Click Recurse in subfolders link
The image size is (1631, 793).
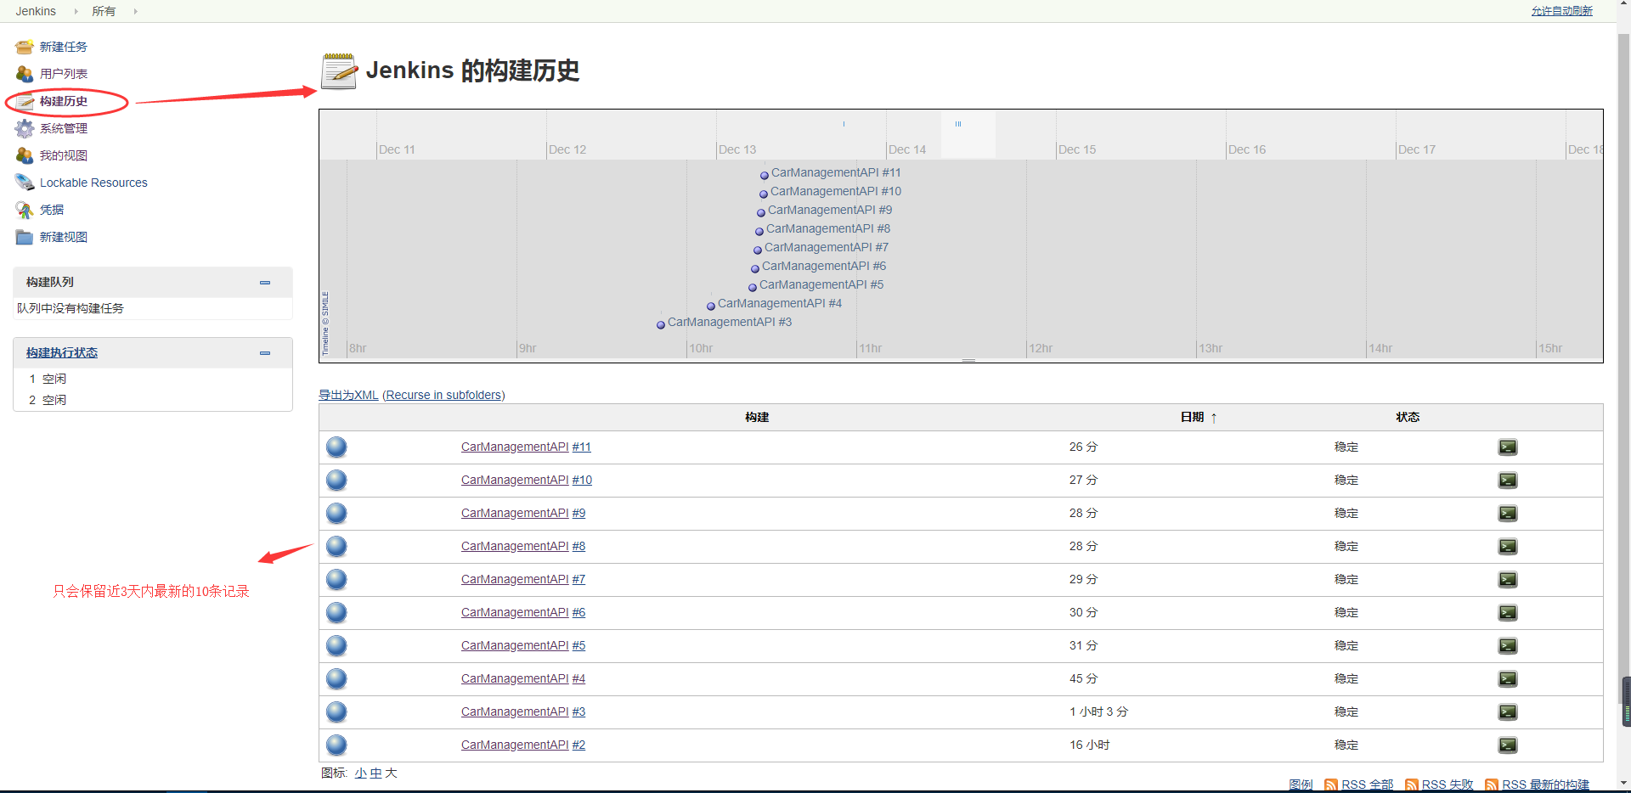click(443, 395)
